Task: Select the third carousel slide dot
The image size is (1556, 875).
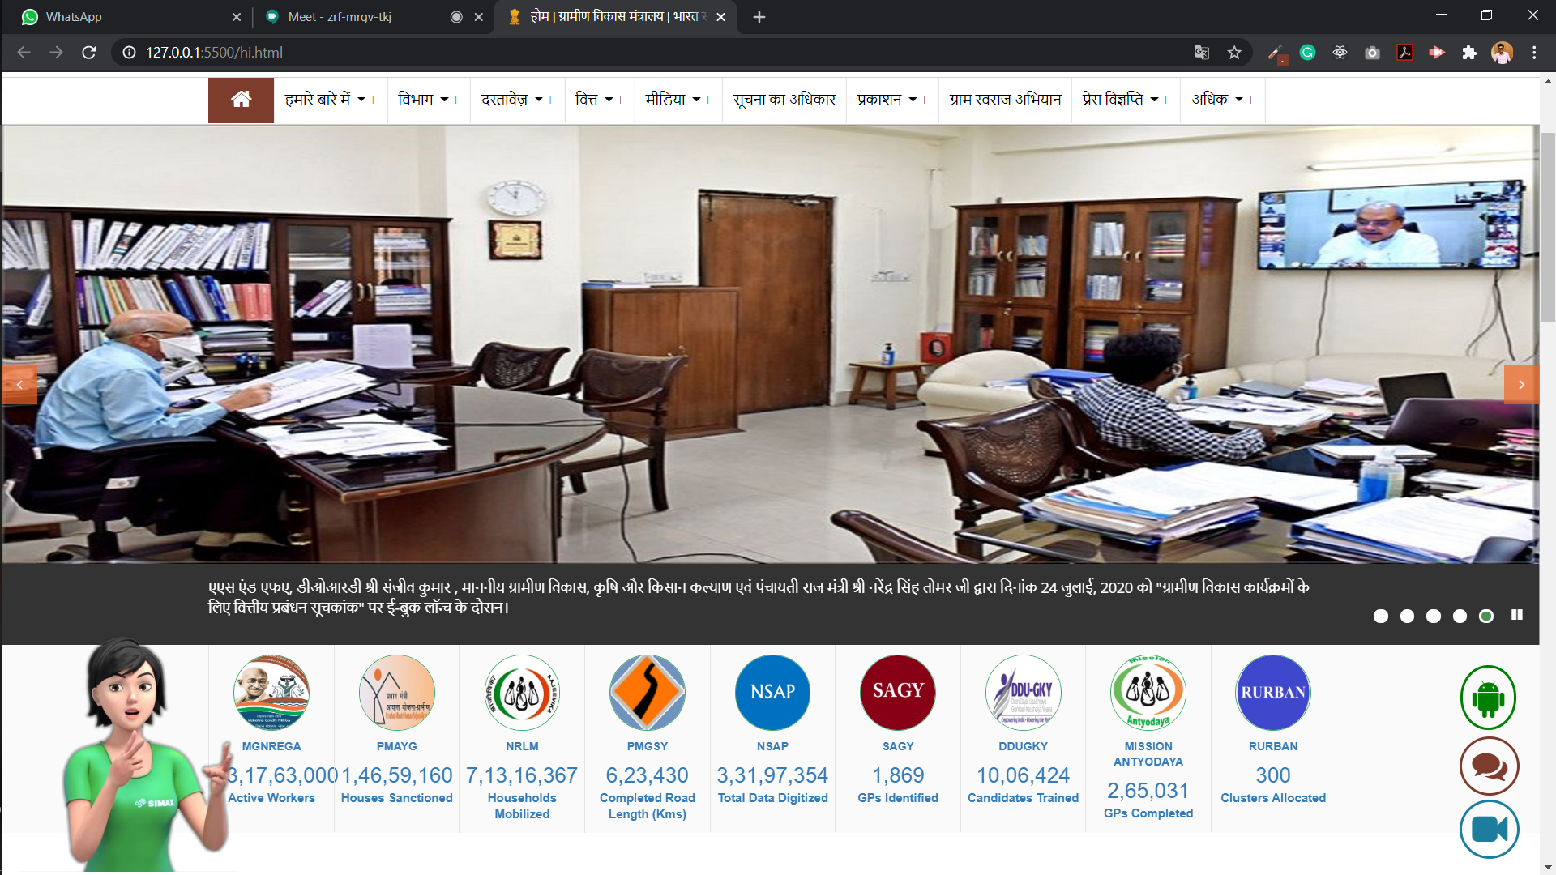Action: pyautogui.click(x=1434, y=617)
